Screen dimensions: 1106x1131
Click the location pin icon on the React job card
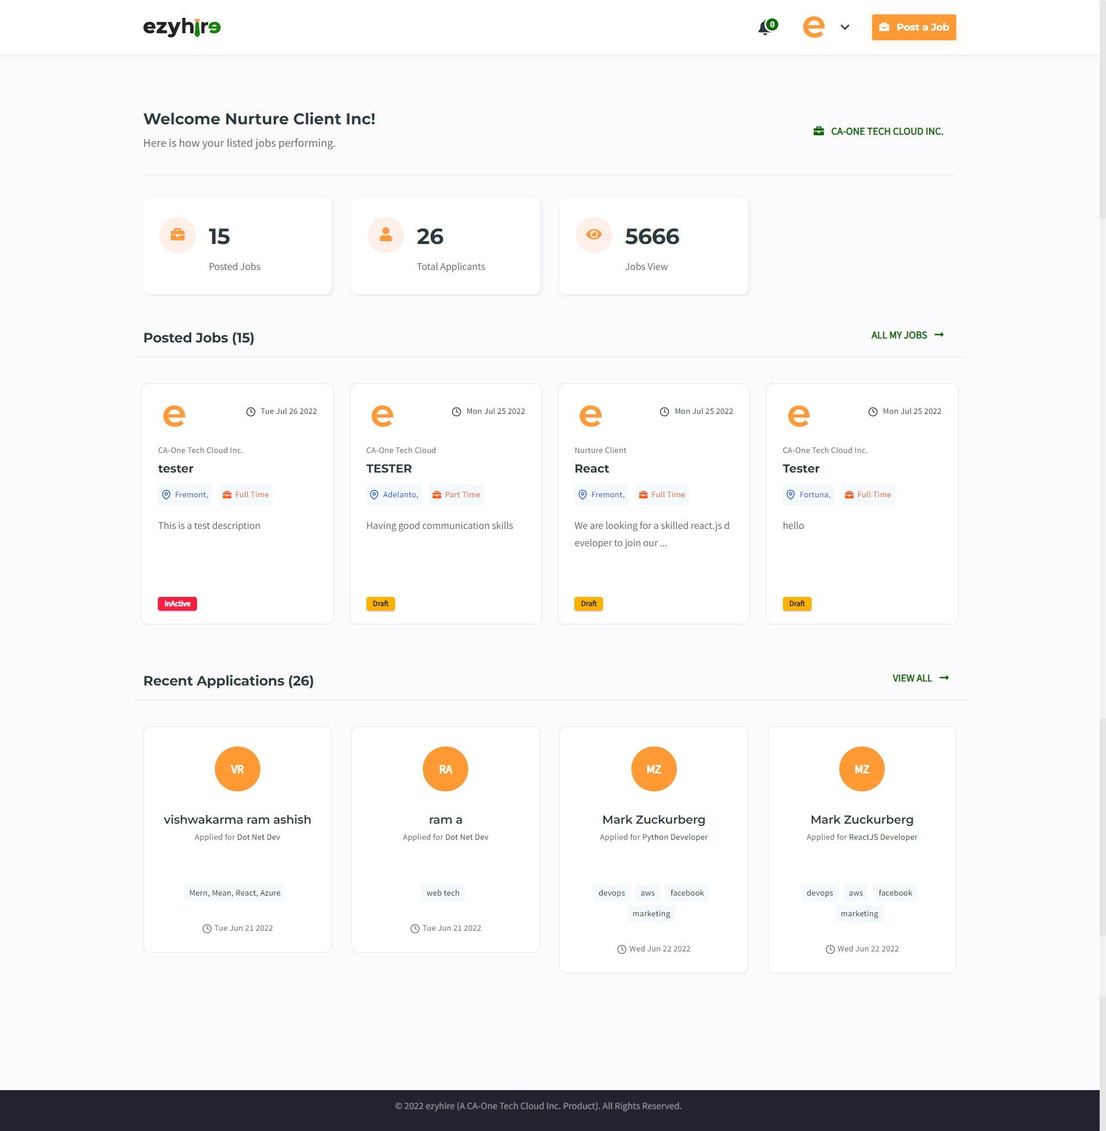(582, 494)
